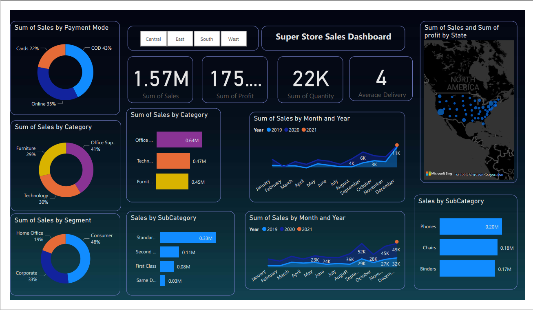Viewport: 533px width, 310px height.
Task: Open the © 2023 Microsoft Corporation link
Action: tap(479, 174)
